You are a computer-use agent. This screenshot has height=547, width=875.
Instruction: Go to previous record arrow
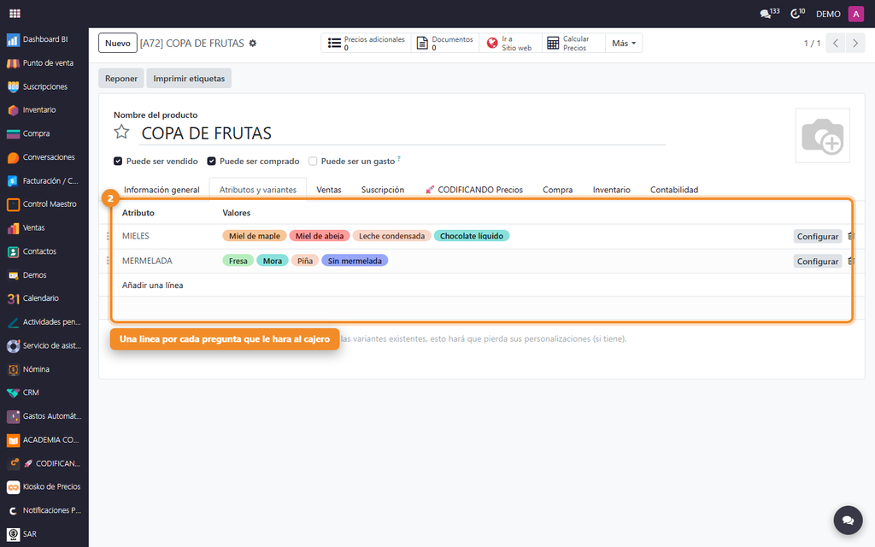pyautogui.click(x=836, y=43)
